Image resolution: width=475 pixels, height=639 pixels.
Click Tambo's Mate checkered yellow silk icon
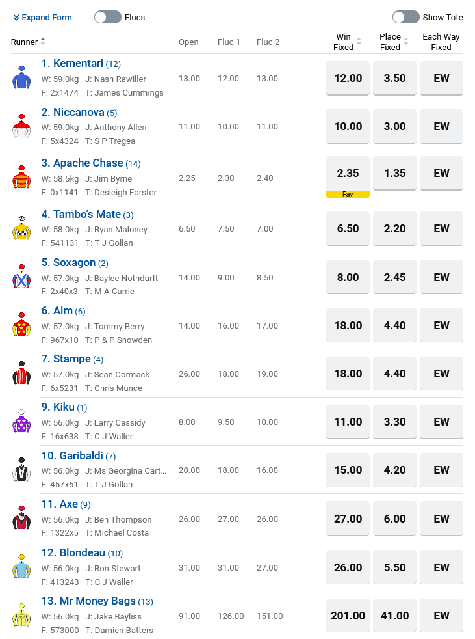(21, 228)
